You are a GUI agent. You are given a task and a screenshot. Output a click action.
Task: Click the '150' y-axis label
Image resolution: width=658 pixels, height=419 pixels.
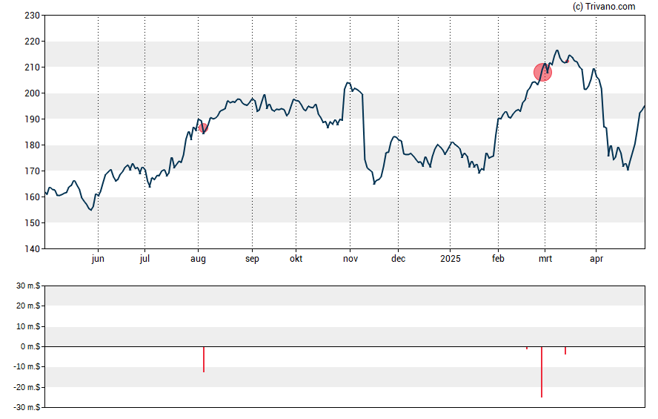(x=33, y=223)
